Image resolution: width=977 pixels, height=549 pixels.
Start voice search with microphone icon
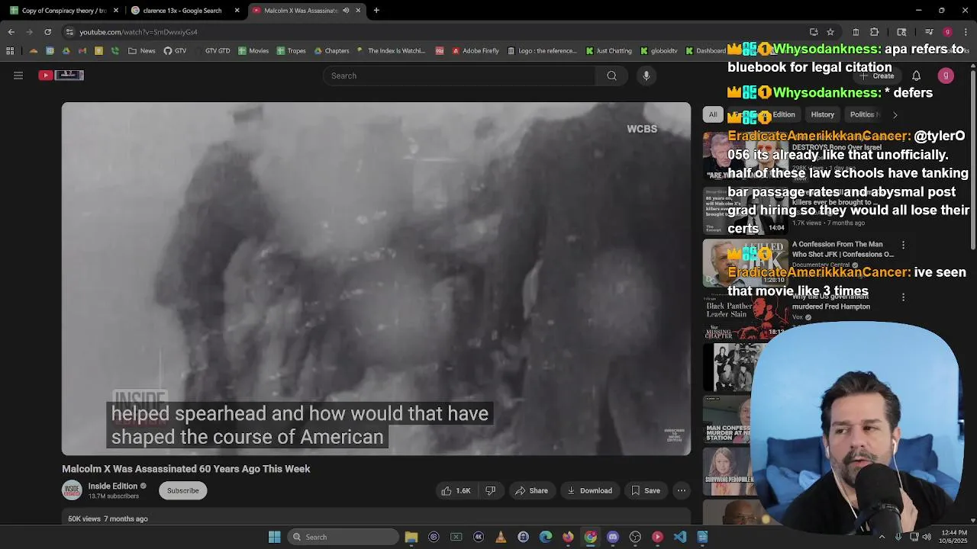coord(646,75)
